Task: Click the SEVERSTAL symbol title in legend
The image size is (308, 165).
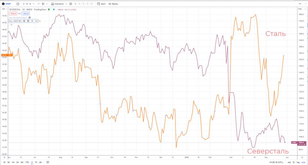Action: coord(15,9)
